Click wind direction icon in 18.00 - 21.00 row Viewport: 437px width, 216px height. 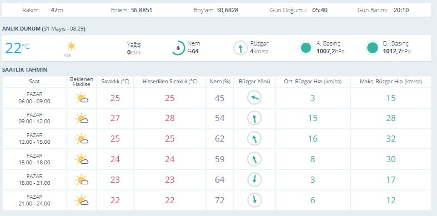(254, 179)
